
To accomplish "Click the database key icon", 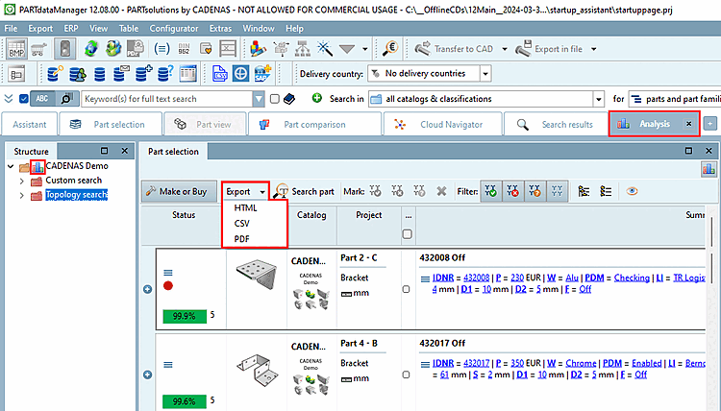I will coord(55,74).
